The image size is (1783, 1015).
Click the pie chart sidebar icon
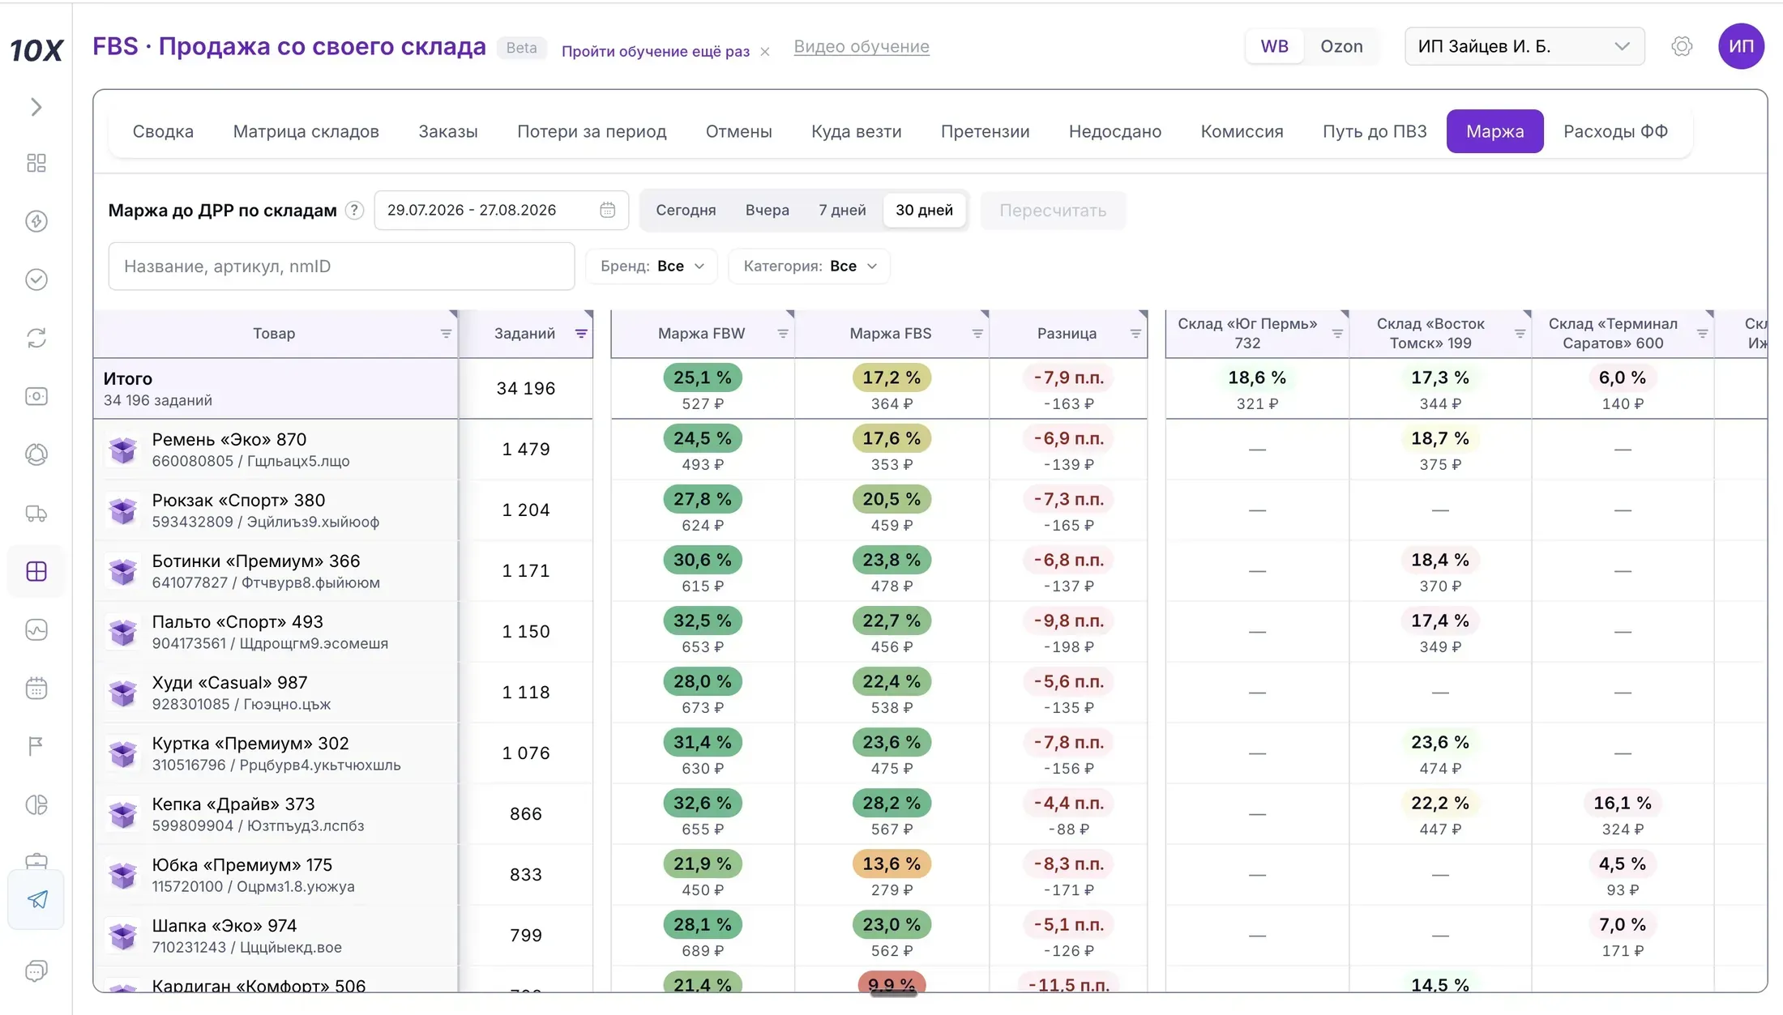point(36,804)
